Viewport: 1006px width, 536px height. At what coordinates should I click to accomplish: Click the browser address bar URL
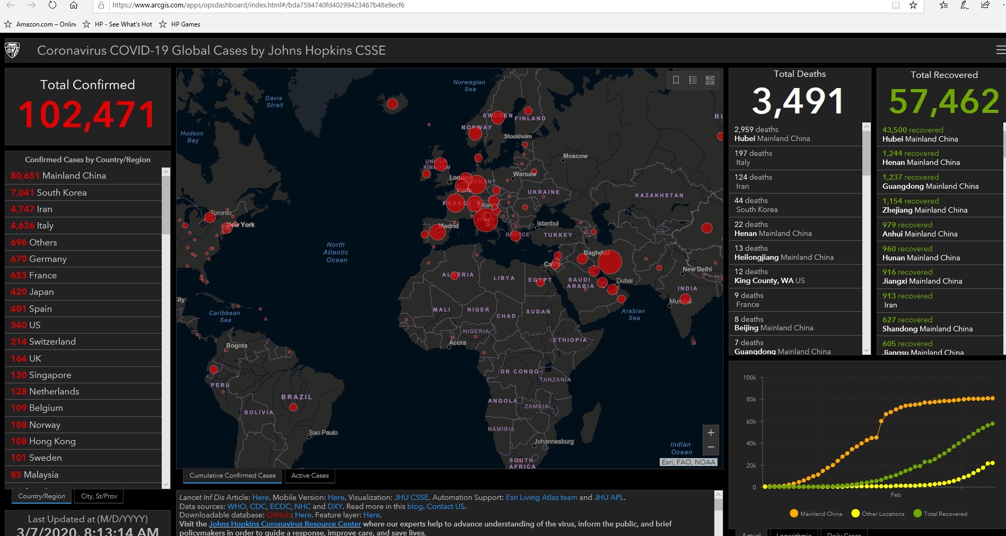[x=258, y=5]
